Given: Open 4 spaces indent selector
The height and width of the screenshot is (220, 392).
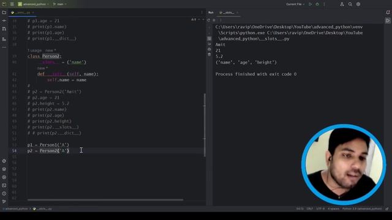Looking at the screenshot, I should tap(333, 209).
